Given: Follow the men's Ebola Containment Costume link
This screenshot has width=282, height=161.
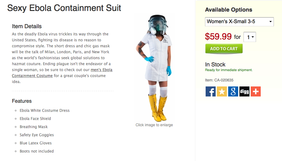Looking at the screenshot, I should (x=101, y=70).
